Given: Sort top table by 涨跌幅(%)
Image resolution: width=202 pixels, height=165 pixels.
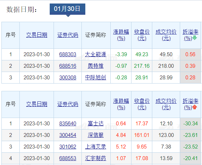Looking at the screenshot, I should pos(121,35).
